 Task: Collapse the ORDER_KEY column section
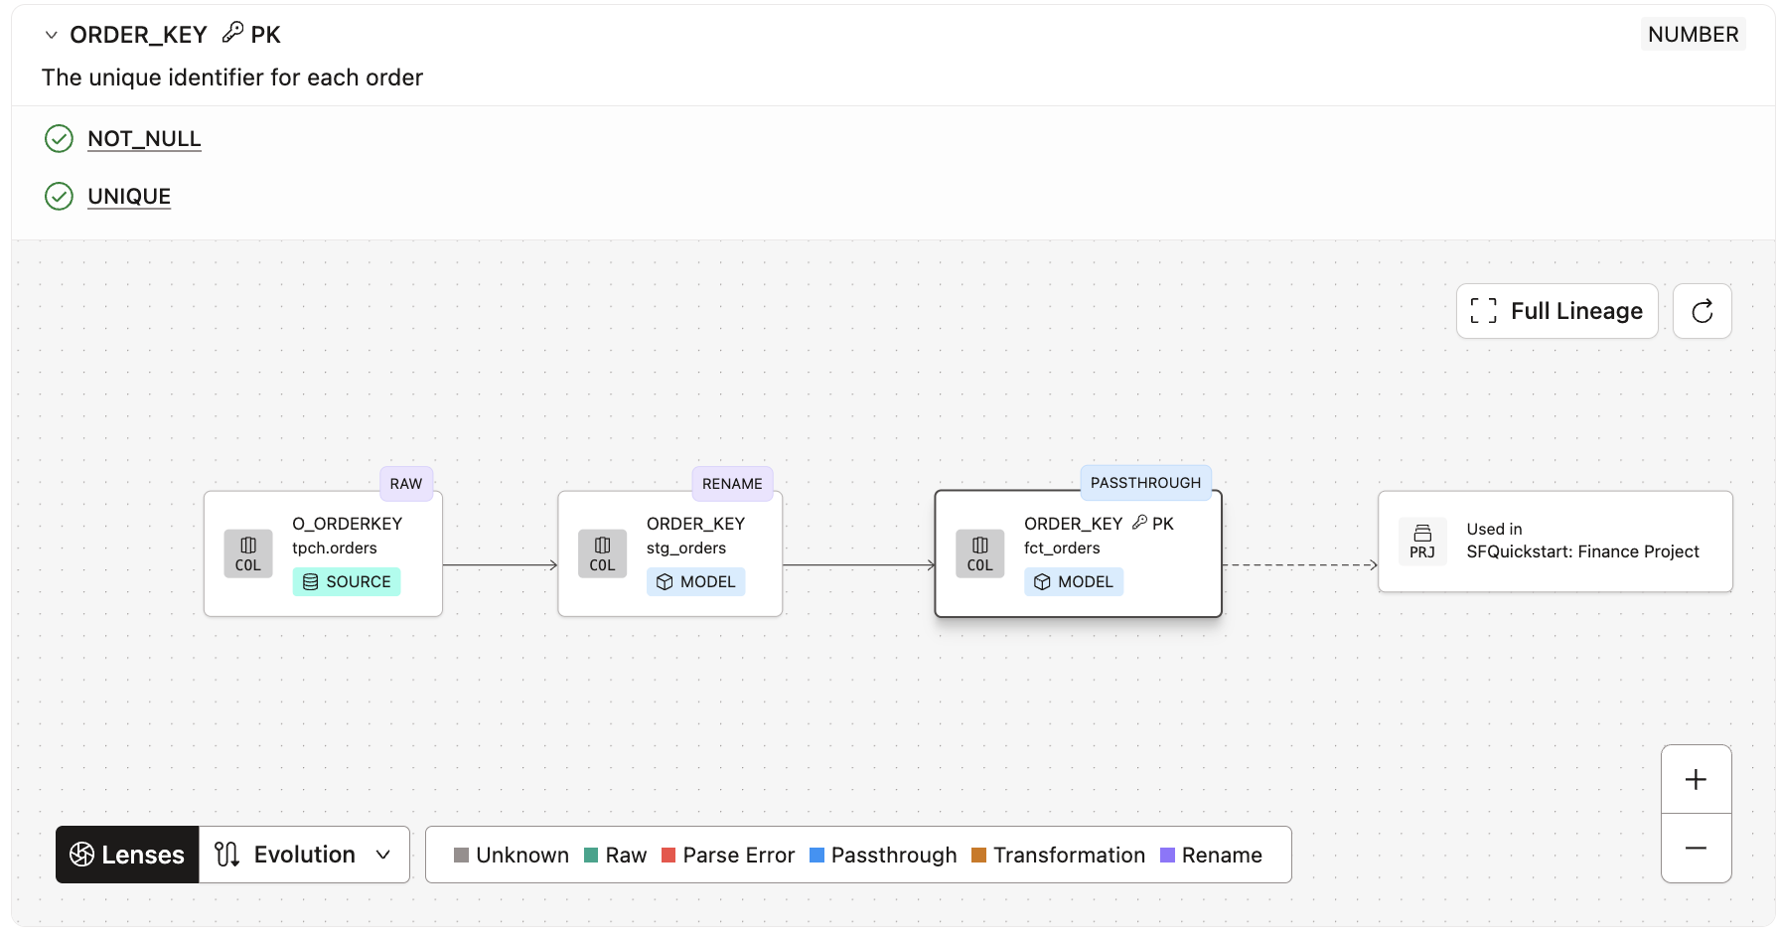pyautogui.click(x=52, y=35)
